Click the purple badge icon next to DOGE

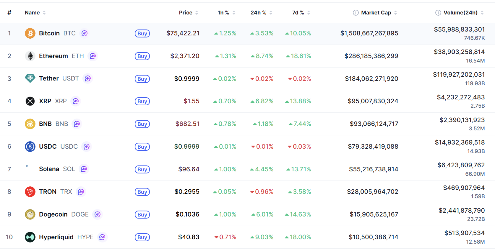pyautogui.click(x=98, y=214)
